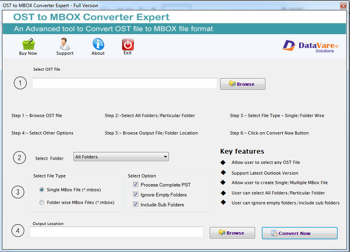Close the converter window

click(343, 6)
